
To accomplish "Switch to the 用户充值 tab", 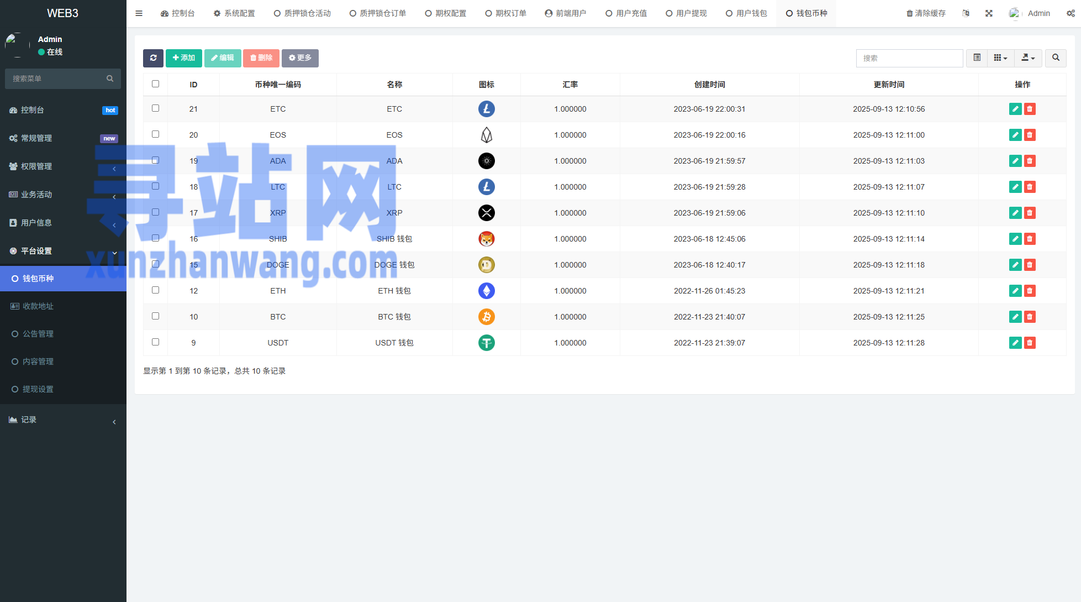I will (626, 13).
